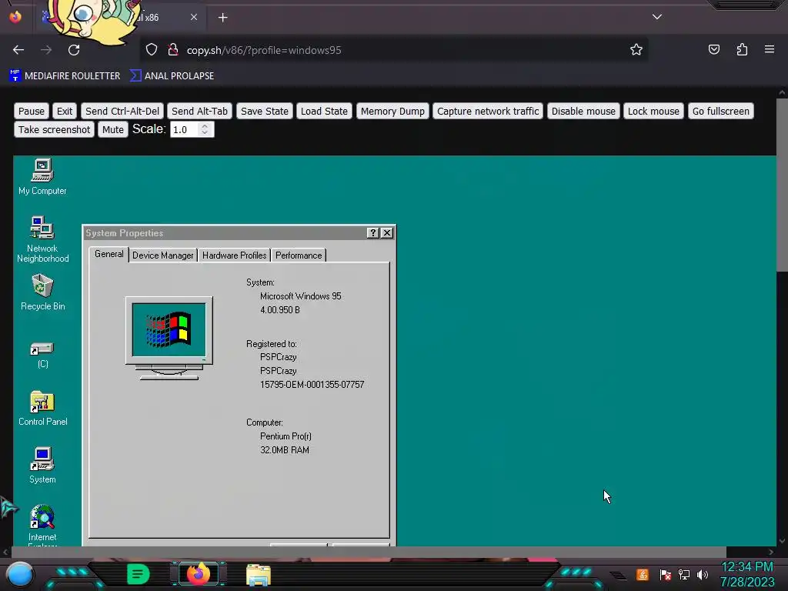Switch to the Device Manager tab
Screen dimensions: 788x591
163,255
